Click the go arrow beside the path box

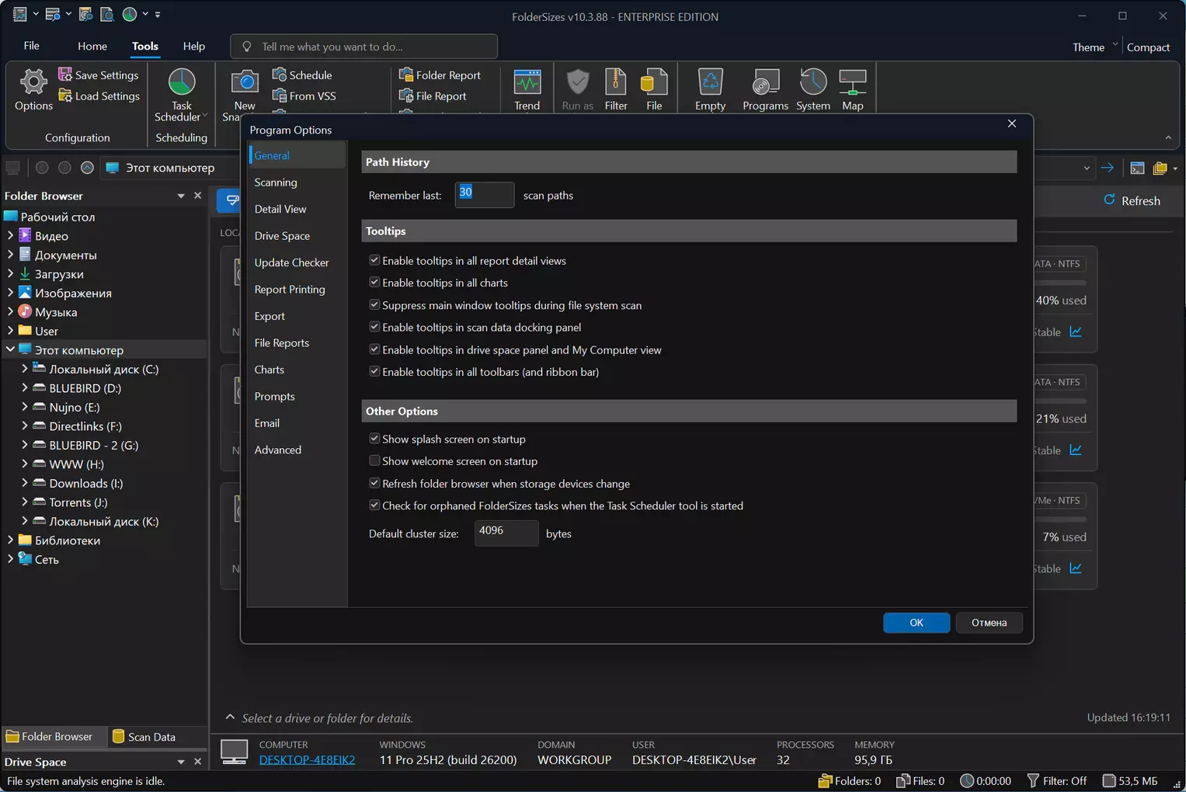[1108, 168]
